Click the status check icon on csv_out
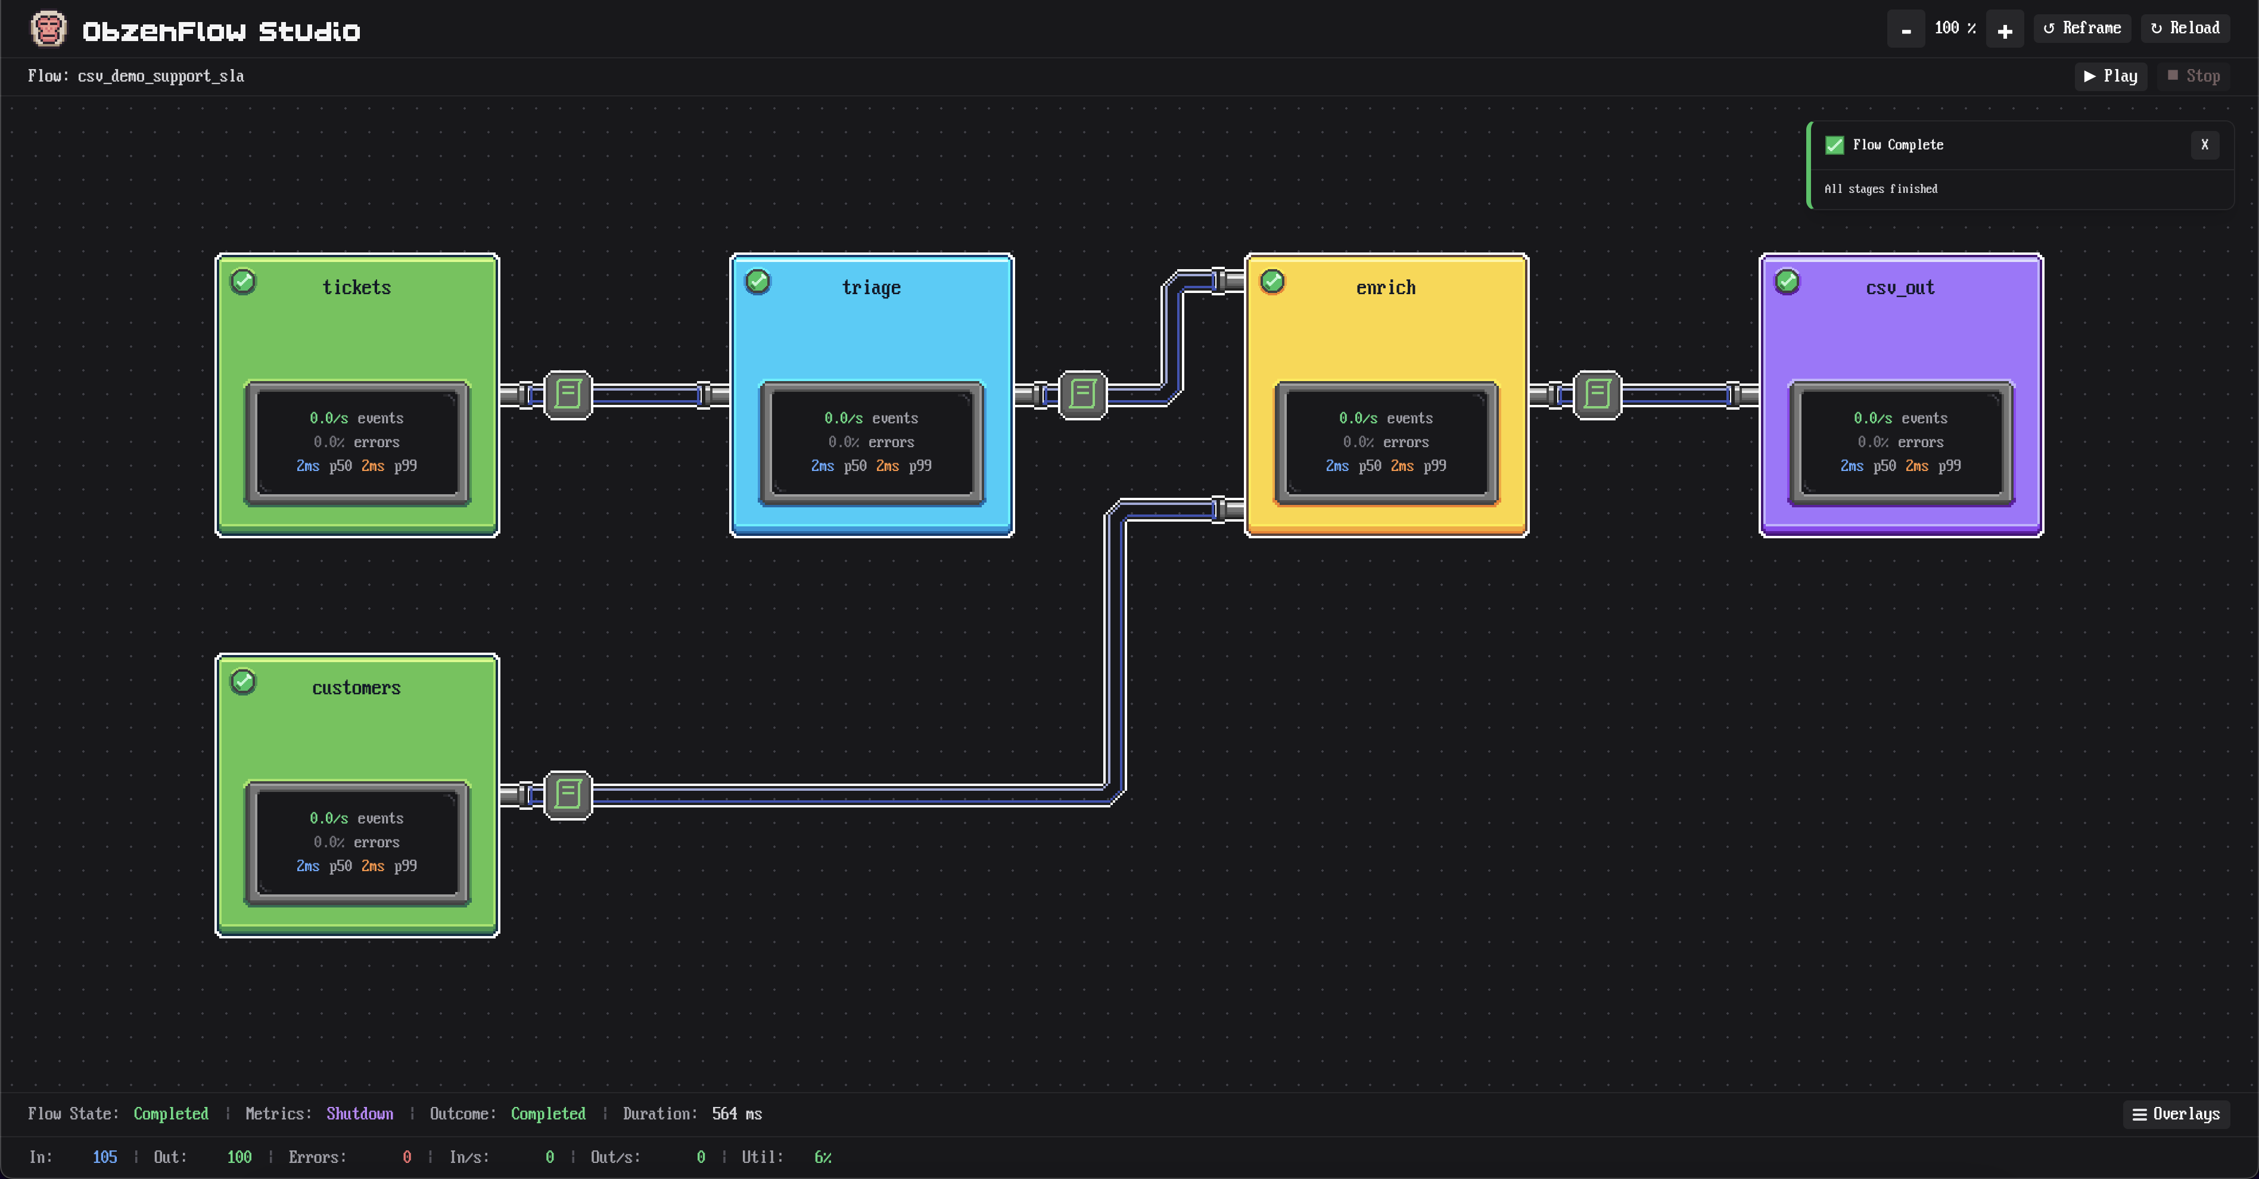The width and height of the screenshot is (2259, 1179). 1787,282
